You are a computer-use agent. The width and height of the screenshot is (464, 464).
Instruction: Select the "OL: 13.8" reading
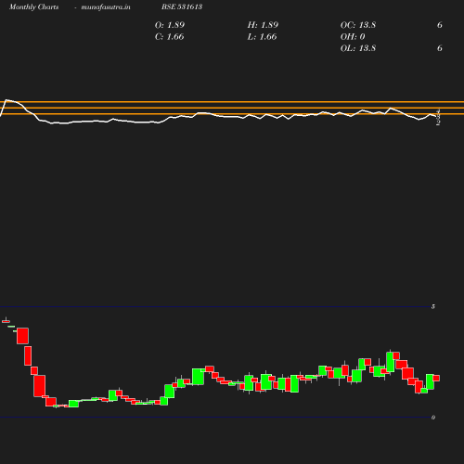[358, 48]
